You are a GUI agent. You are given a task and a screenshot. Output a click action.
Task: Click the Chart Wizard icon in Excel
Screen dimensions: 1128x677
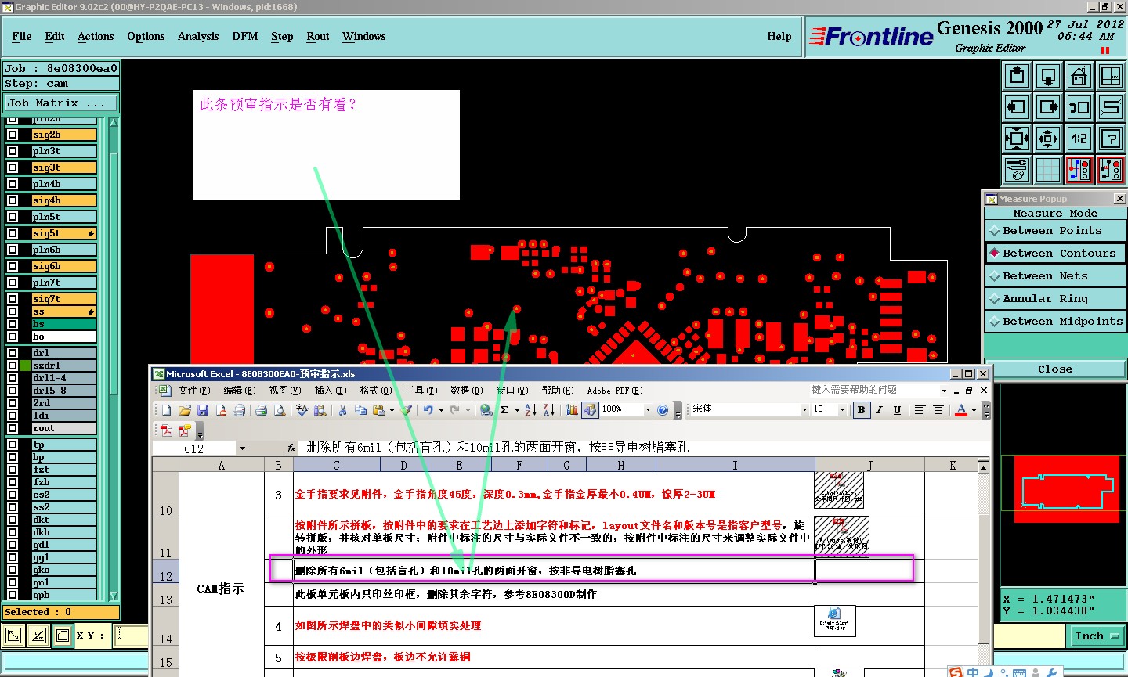tap(572, 410)
